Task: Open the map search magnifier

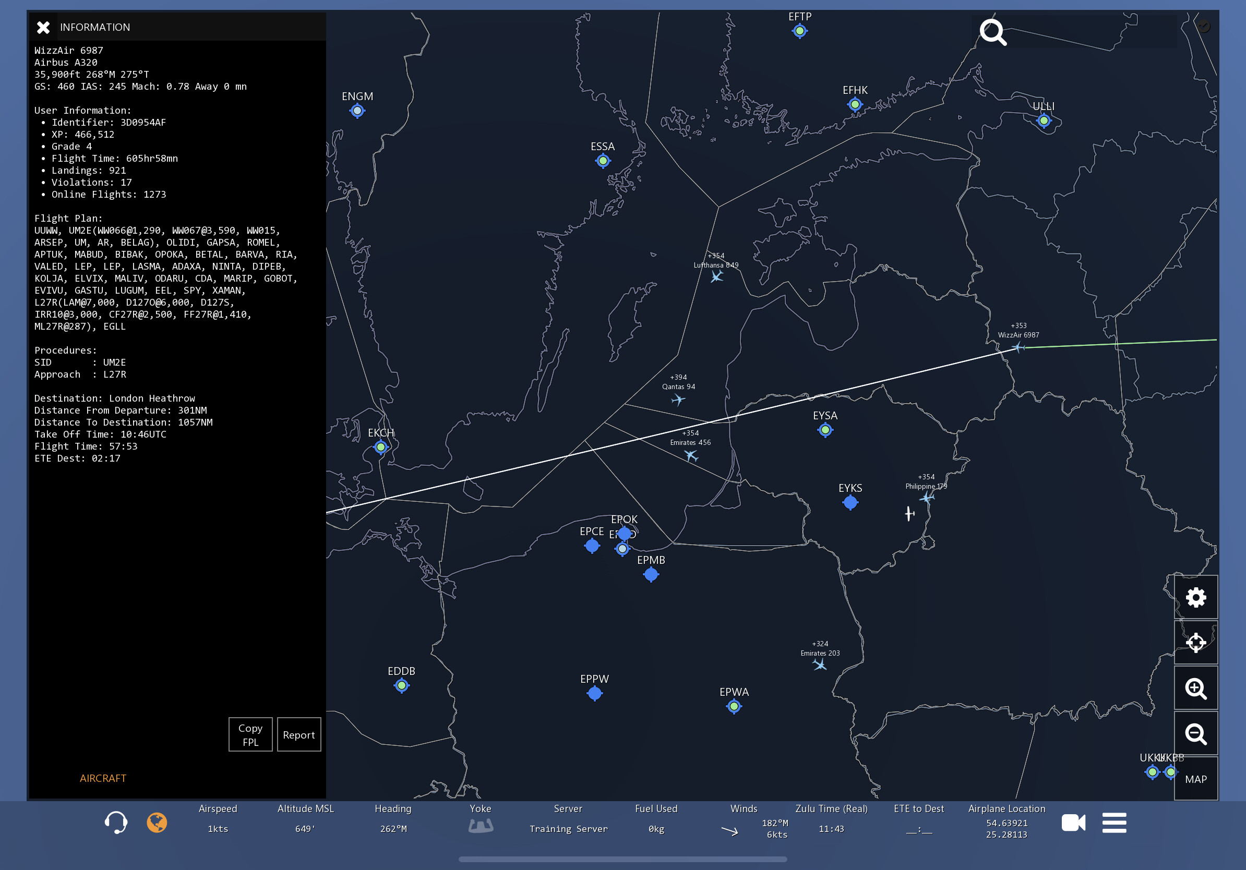Action: tap(992, 32)
